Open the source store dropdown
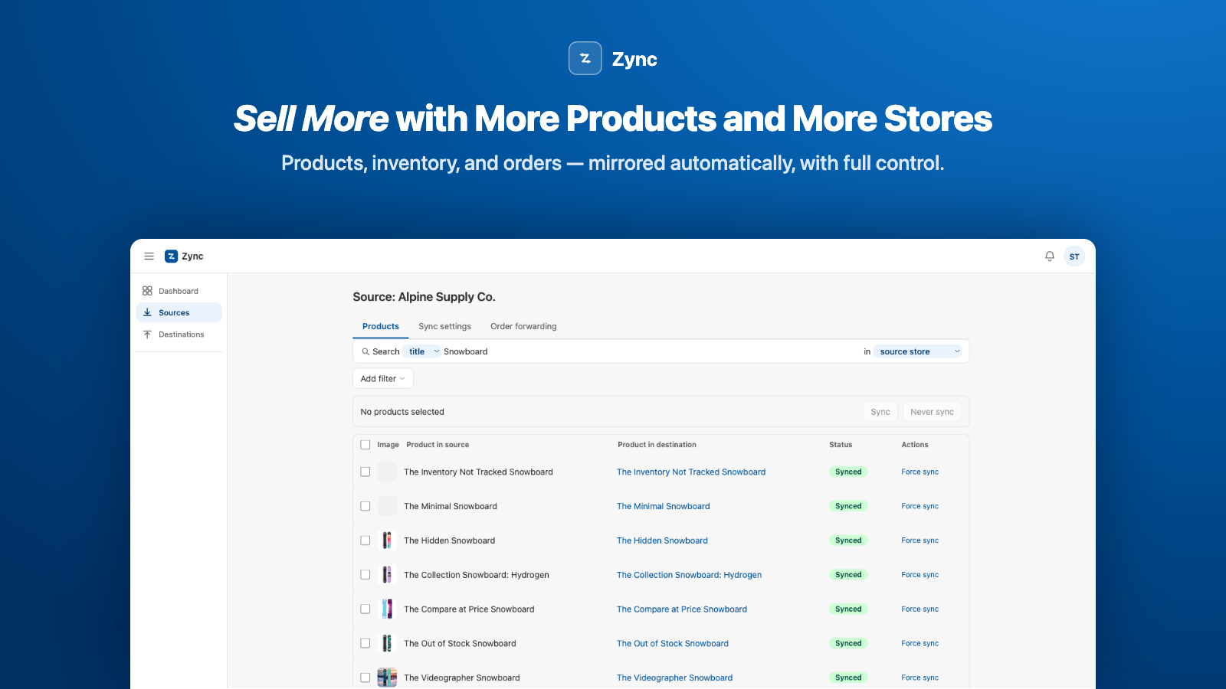The image size is (1226, 689). (918, 351)
